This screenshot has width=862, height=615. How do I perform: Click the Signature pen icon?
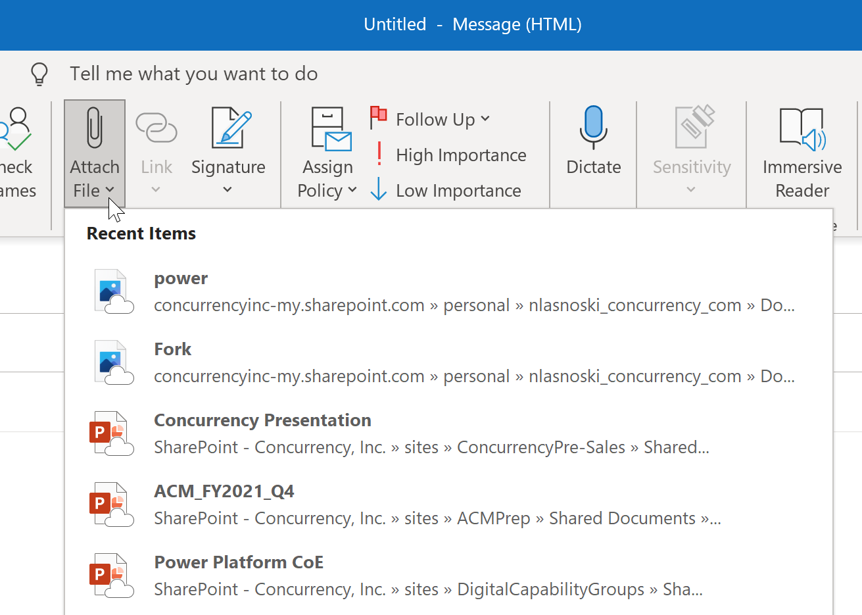coord(229,128)
